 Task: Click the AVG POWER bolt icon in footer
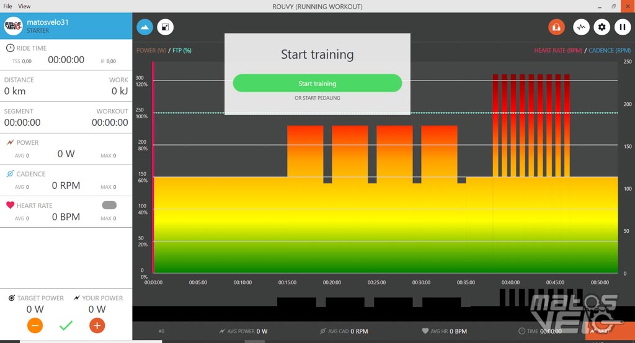[222, 331]
